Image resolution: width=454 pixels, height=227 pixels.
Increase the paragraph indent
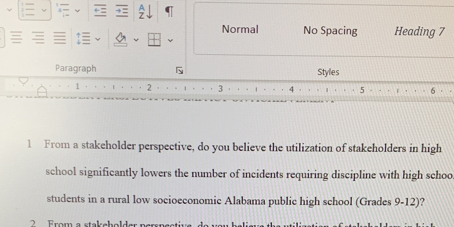tap(122, 11)
